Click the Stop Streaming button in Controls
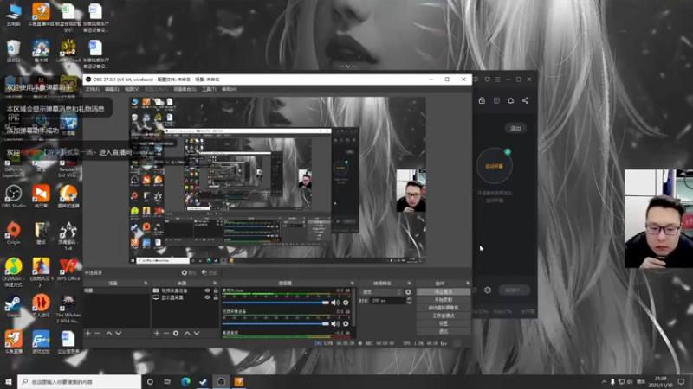 (444, 292)
